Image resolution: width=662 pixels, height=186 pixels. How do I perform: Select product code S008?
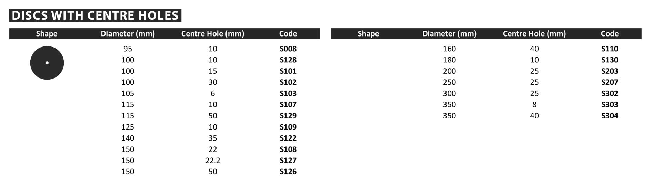(x=288, y=49)
